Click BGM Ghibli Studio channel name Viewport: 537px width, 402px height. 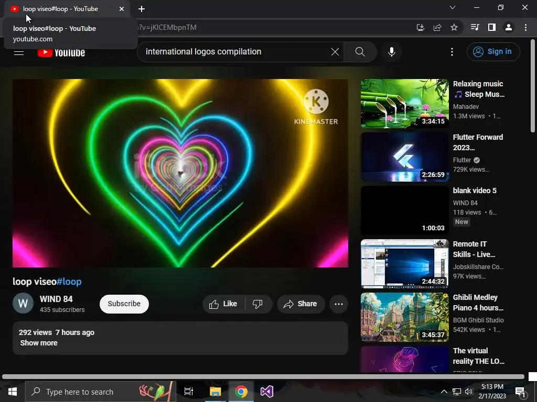[478, 320]
